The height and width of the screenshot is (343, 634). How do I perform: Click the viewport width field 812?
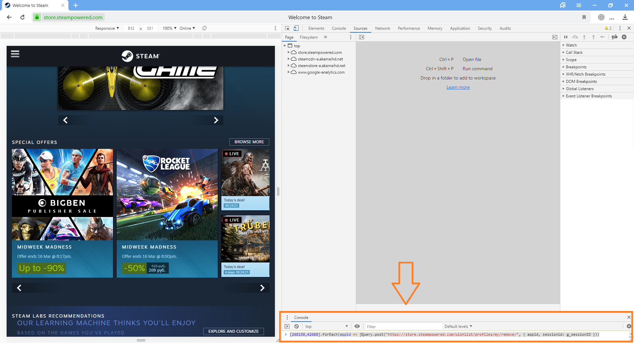131,28
